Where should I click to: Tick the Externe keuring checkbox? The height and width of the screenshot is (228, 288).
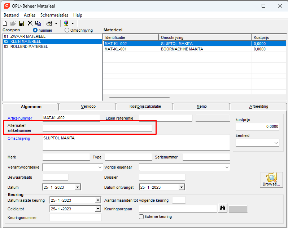141,216
